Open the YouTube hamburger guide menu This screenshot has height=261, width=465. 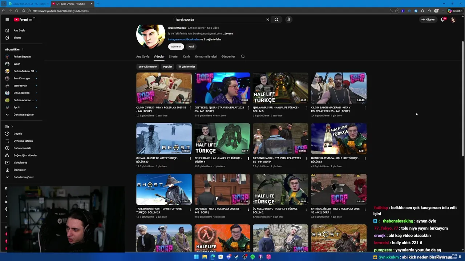7,20
